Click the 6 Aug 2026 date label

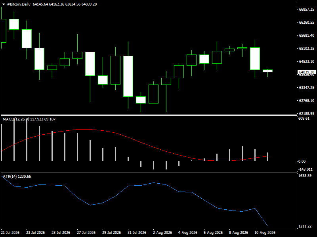coord(213,233)
